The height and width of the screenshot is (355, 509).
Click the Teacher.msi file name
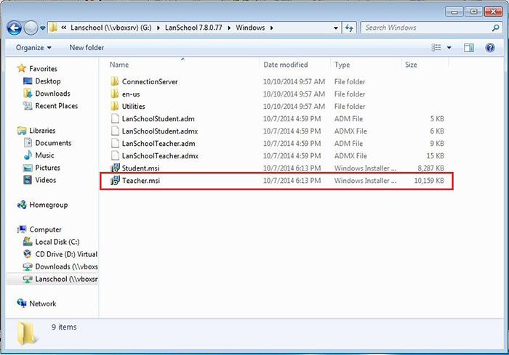point(141,181)
